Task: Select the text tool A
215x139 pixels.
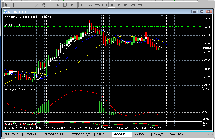Action: click(x=58, y=5)
